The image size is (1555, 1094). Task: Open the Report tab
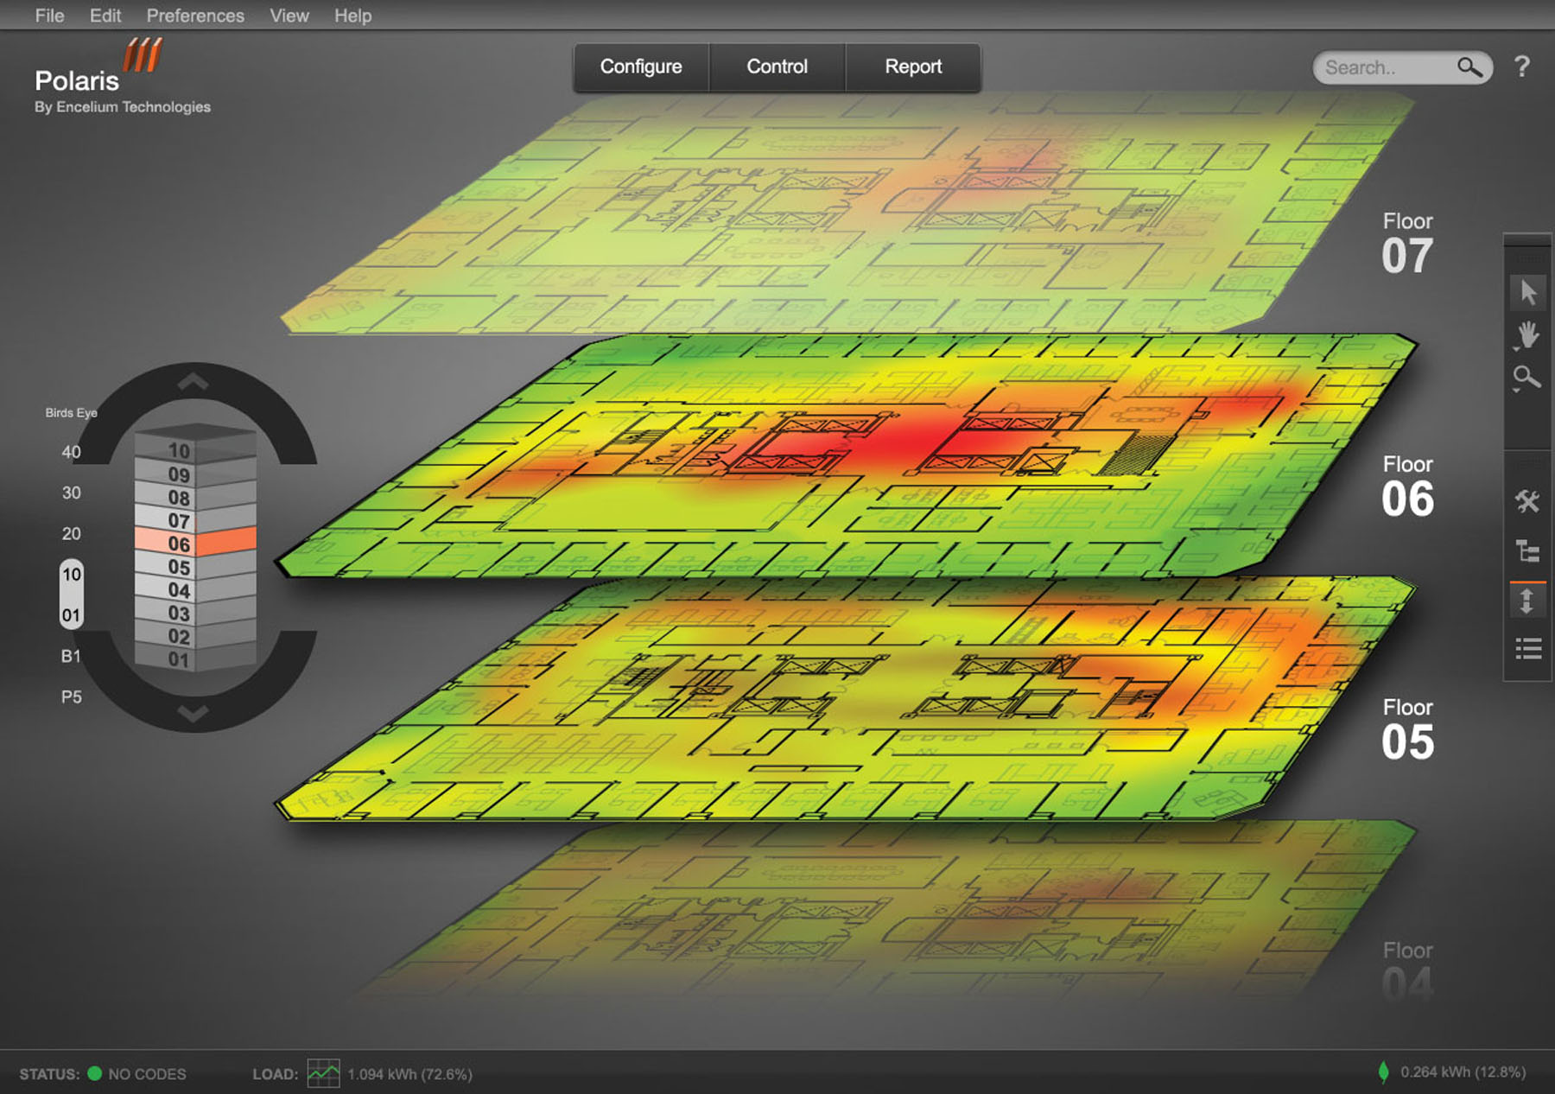[x=913, y=67]
